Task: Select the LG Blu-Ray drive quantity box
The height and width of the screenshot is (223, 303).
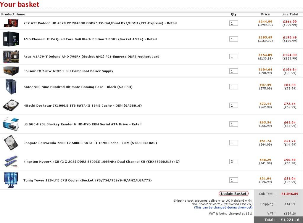Action: point(233,124)
